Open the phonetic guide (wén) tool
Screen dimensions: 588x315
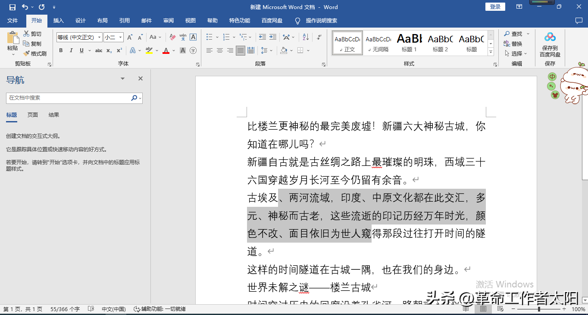click(183, 37)
